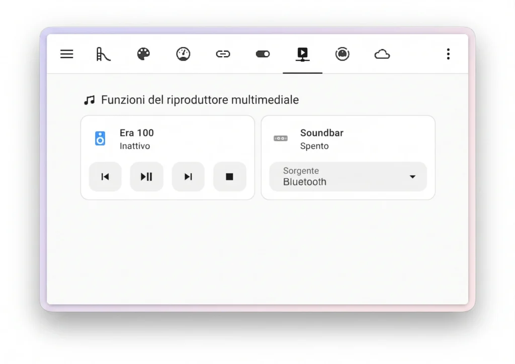Open the cloud tab

click(382, 54)
